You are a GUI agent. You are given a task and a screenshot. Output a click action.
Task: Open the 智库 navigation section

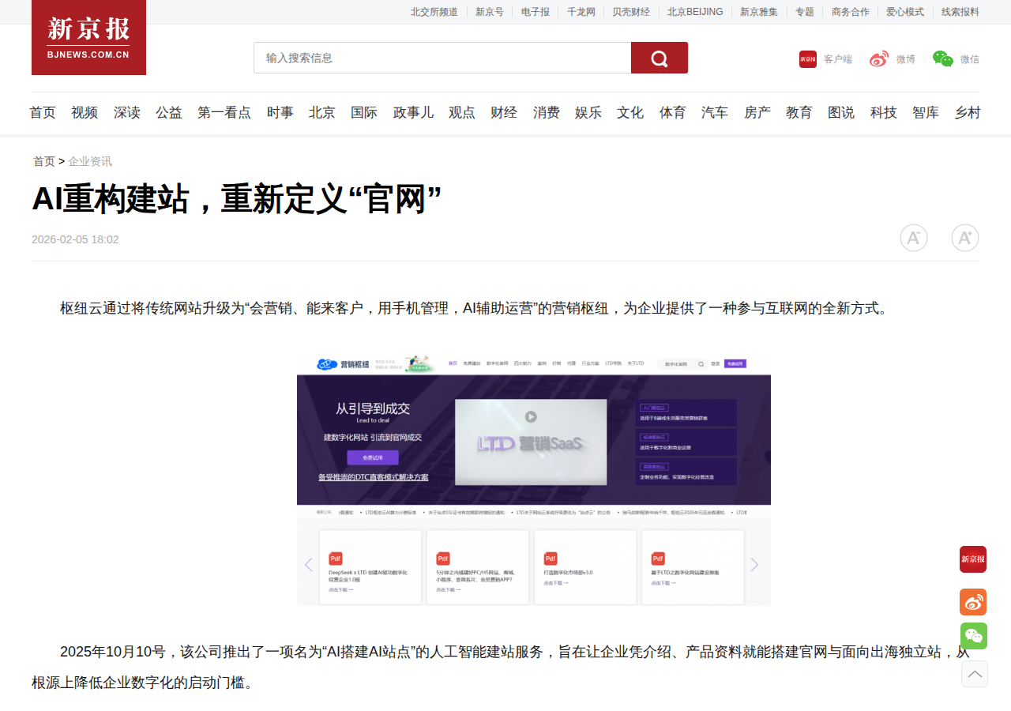926,113
